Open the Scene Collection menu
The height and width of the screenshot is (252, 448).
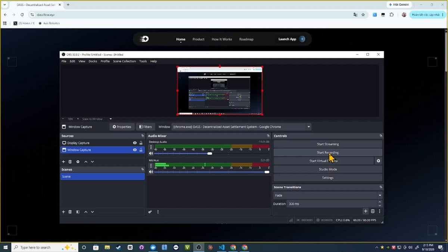124,61
